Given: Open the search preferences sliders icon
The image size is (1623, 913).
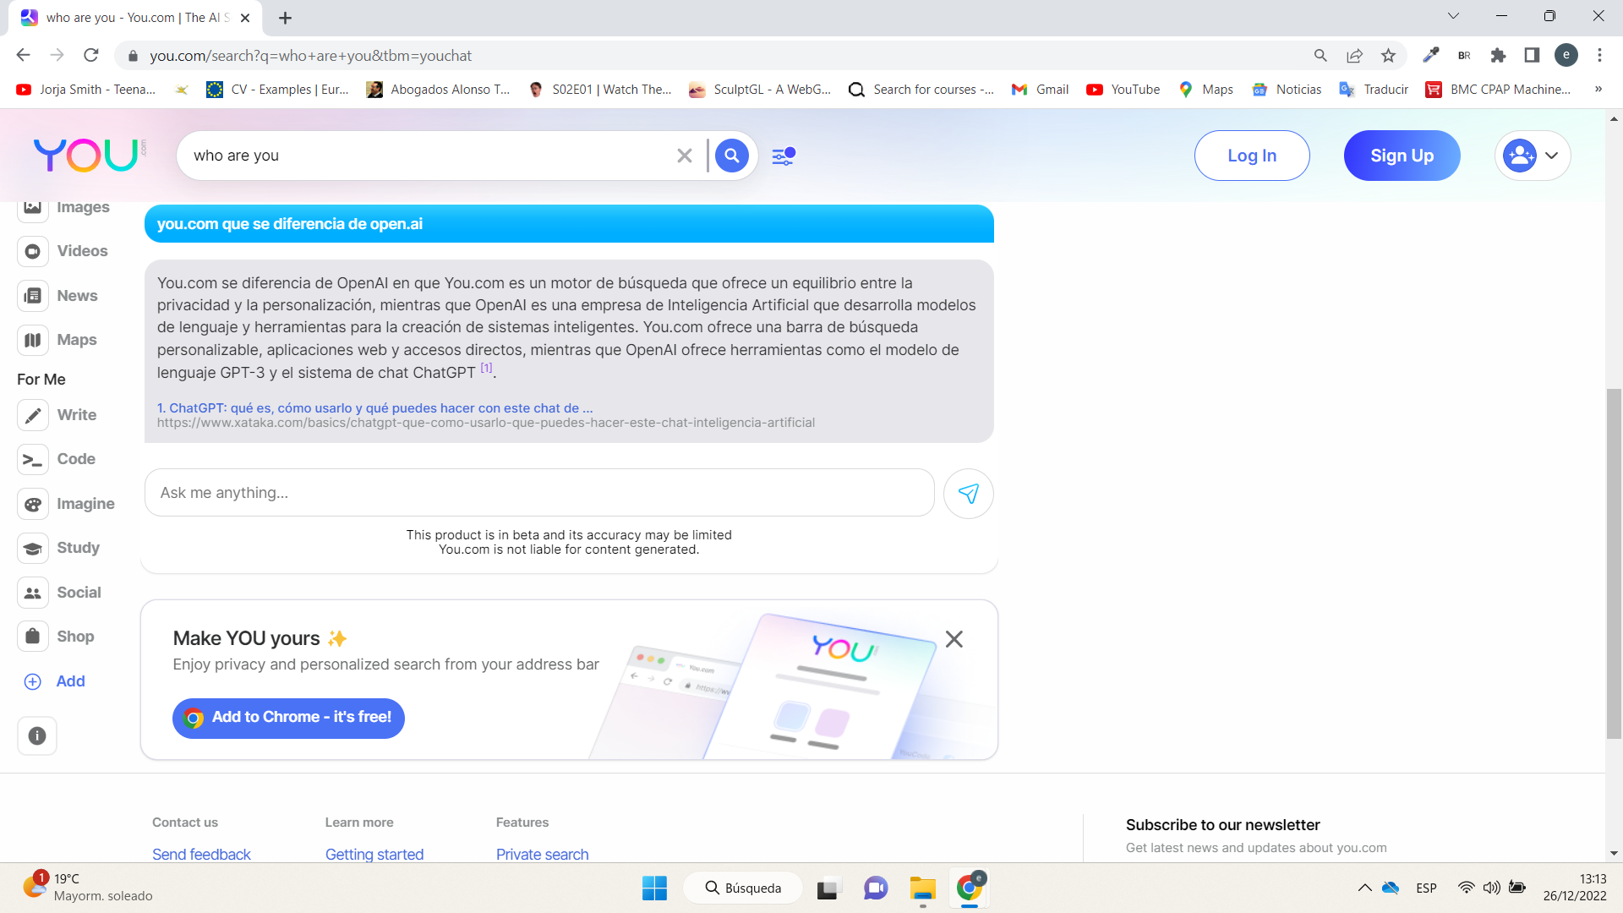Looking at the screenshot, I should [783, 155].
